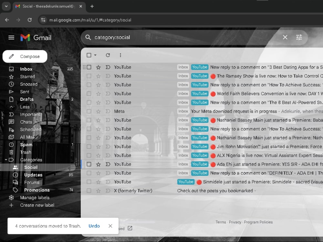Screen dimensions: 323x242
Task: Toggle the select-all checkbox
Action: pos(89,55)
